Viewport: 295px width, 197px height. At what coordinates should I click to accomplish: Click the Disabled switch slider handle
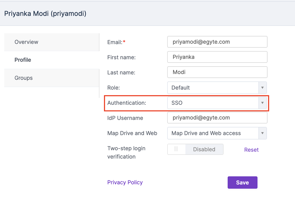pos(177,149)
